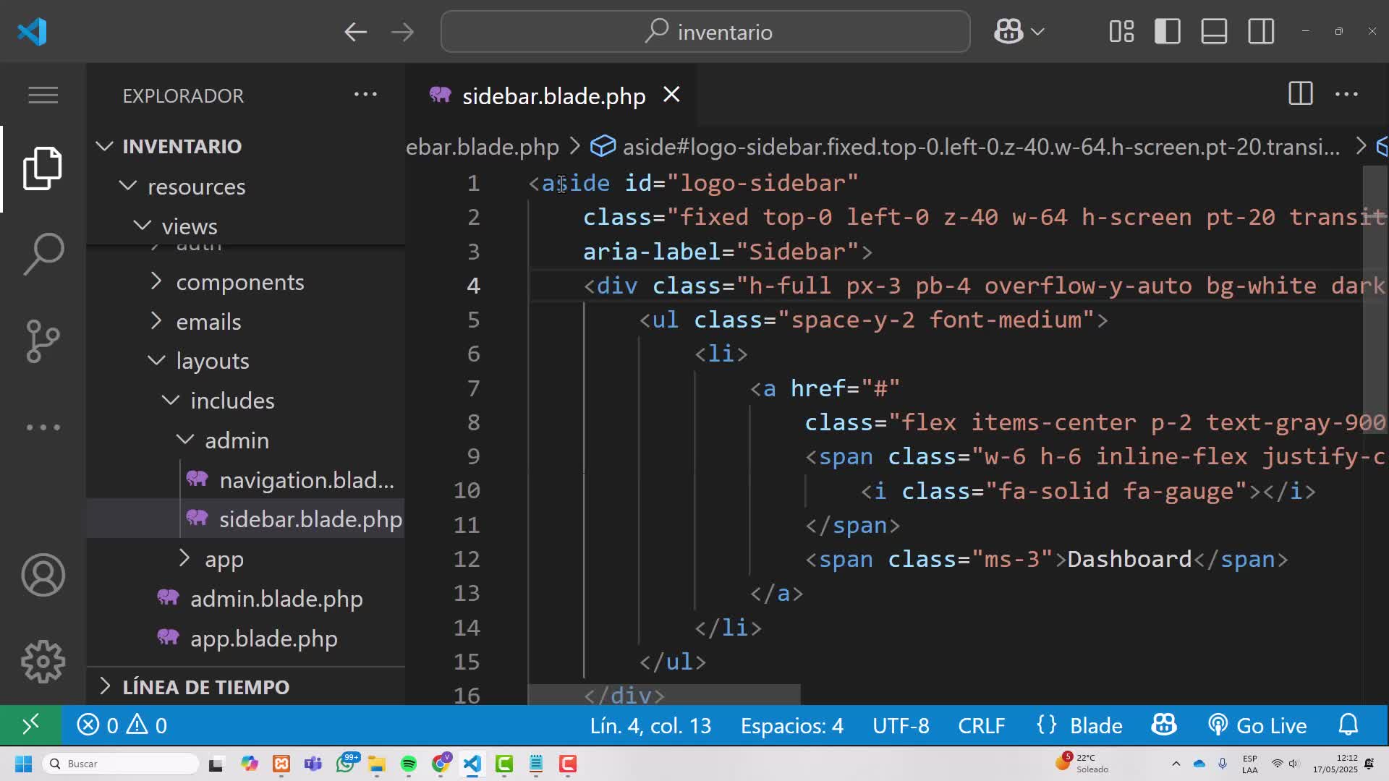This screenshot has width=1389, height=781.
Task: Open the Source Control view
Action: coord(43,341)
